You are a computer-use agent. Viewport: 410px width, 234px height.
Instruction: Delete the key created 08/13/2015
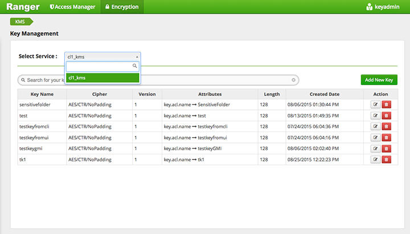coord(387,116)
